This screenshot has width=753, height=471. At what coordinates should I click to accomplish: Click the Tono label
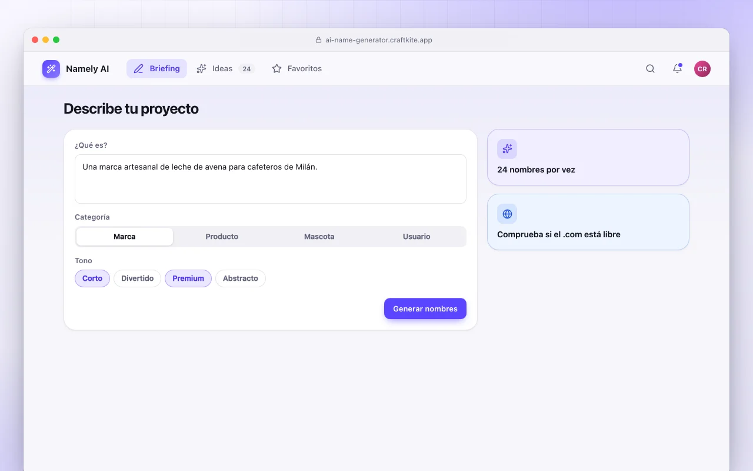coord(84,261)
